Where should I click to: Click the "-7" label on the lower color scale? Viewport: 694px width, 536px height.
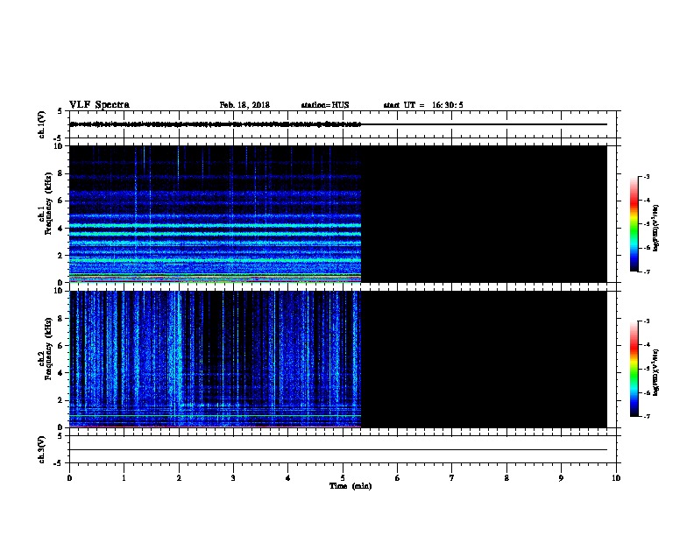(647, 416)
